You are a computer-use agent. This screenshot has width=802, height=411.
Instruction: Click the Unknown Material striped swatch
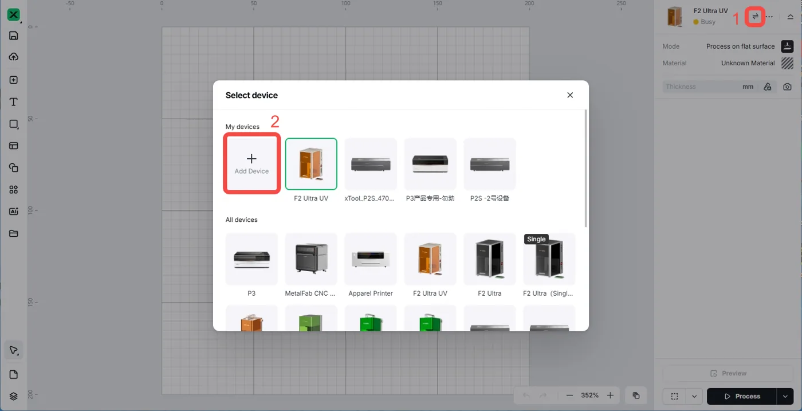pos(788,63)
